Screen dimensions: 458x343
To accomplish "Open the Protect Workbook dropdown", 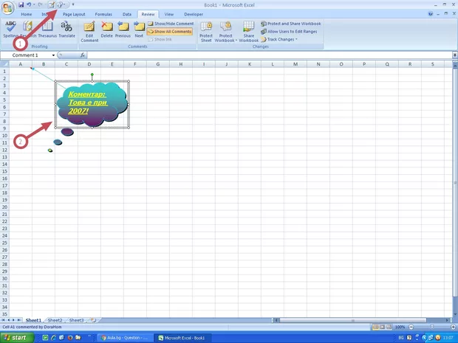I will point(225,31).
